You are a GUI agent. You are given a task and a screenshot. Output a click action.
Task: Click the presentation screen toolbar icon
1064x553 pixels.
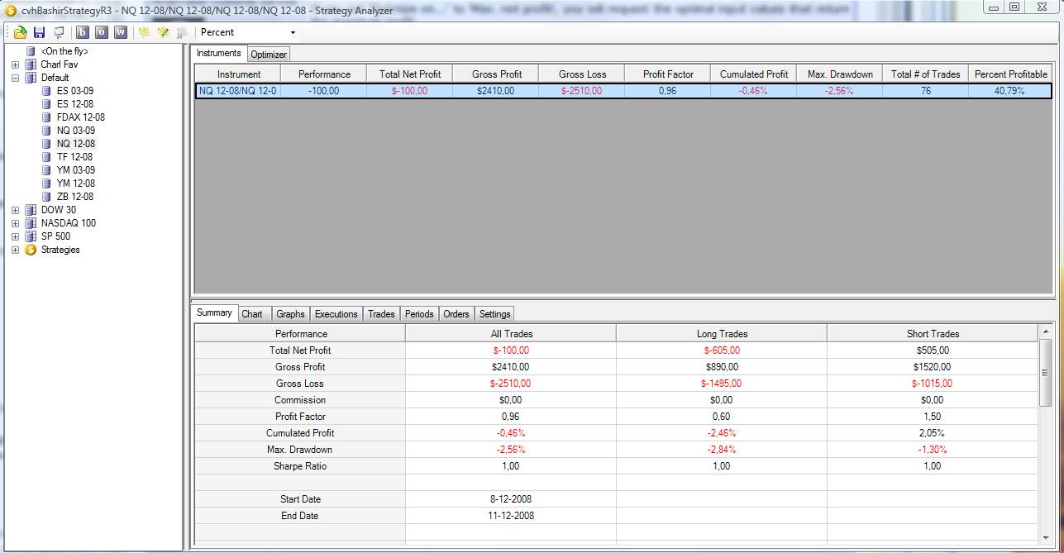click(59, 32)
